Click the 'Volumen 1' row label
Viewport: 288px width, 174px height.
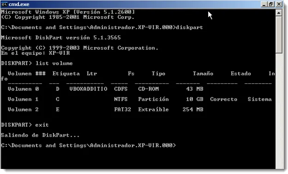tap(23, 99)
